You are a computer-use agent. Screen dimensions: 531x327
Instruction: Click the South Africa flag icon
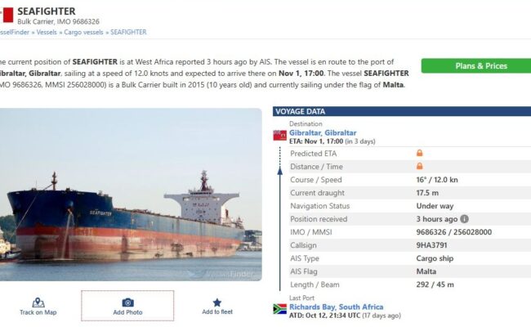279,309
